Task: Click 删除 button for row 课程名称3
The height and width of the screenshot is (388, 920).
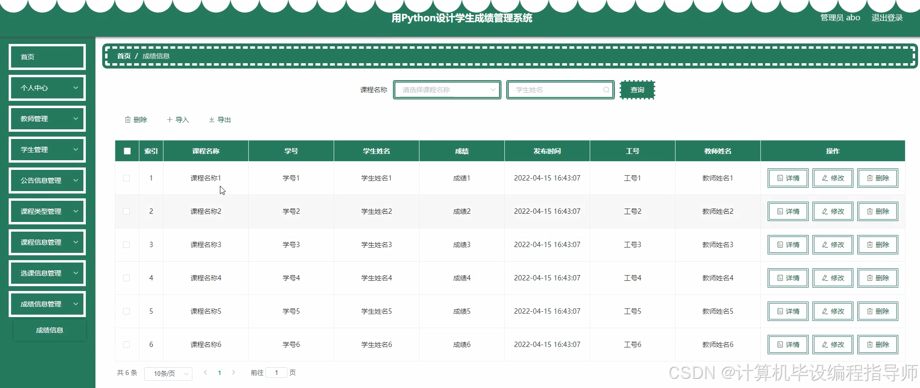Action: pyautogui.click(x=878, y=245)
